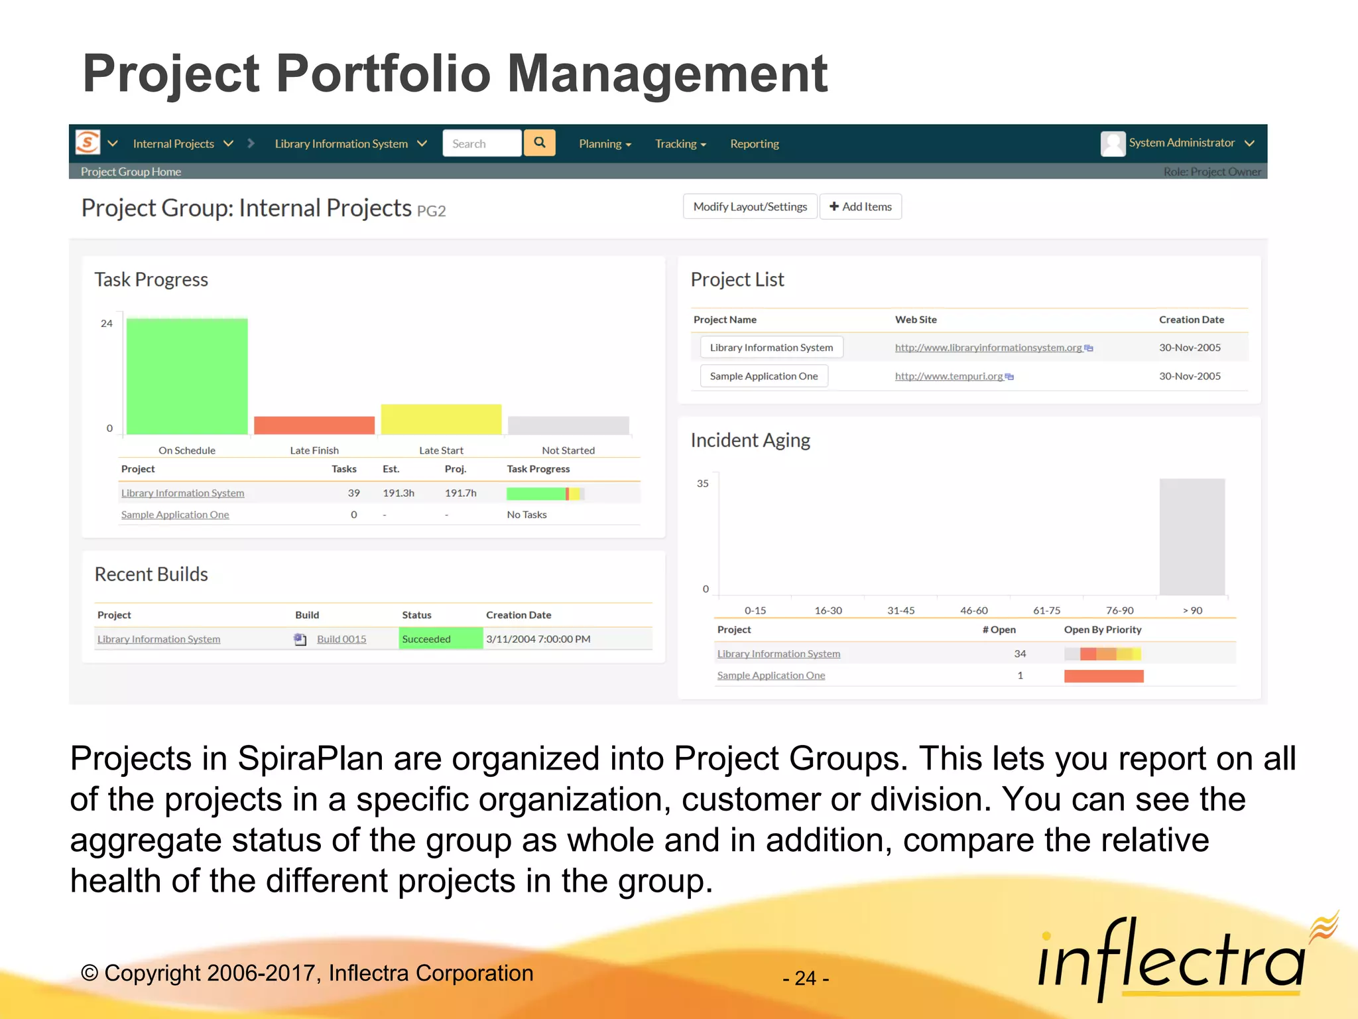Open Library Information System in Task Progress table
The height and width of the screenshot is (1019, 1358).
click(x=182, y=493)
